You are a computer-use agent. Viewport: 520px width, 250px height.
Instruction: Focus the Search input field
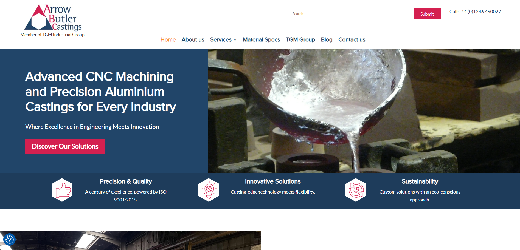coord(348,14)
